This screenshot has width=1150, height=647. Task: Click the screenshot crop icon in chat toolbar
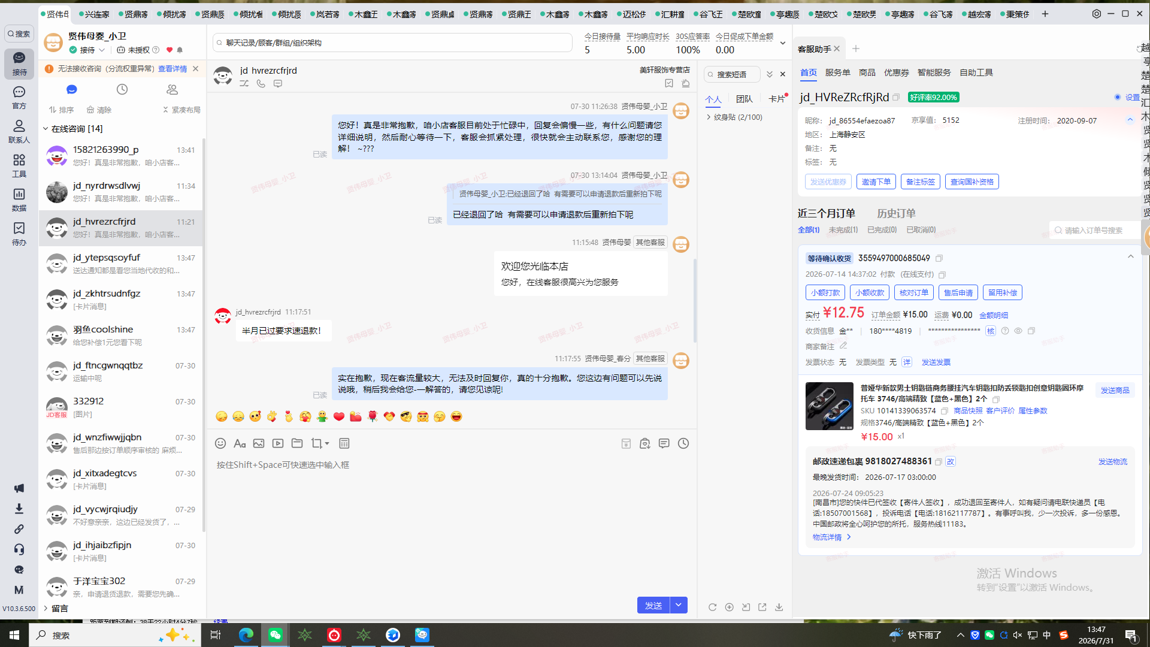[x=317, y=443]
